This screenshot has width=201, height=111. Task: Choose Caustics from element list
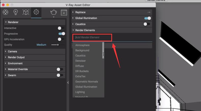tap(80, 55)
